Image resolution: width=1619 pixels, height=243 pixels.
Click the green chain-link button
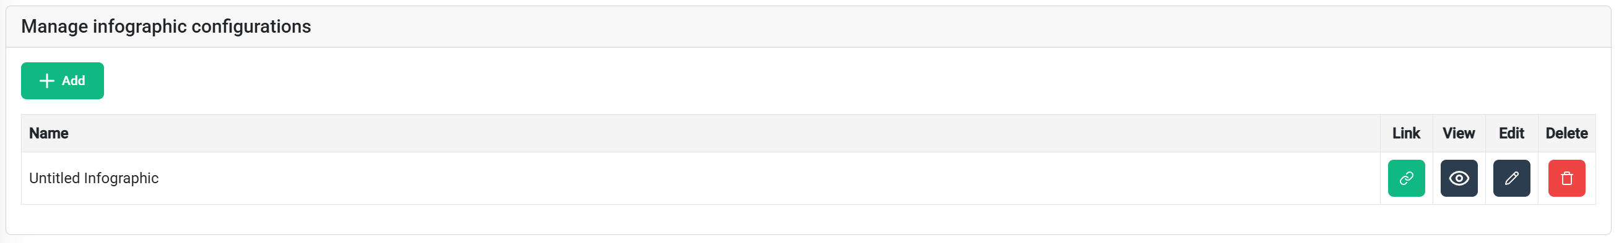click(x=1406, y=178)
